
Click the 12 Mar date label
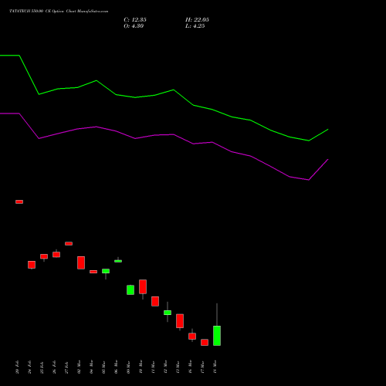point(165,367)
